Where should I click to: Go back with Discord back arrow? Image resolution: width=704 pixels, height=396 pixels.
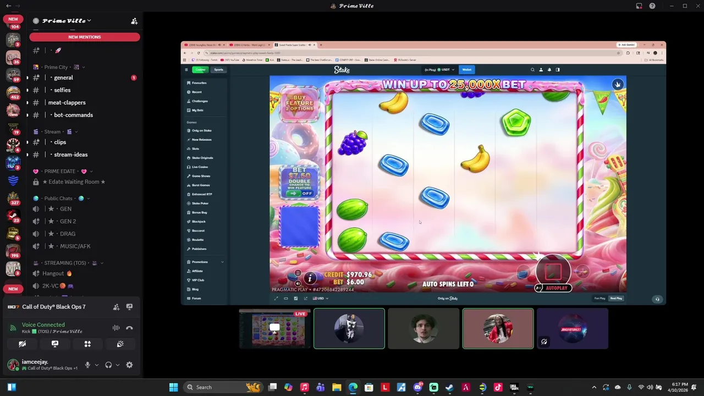[8, 6]
